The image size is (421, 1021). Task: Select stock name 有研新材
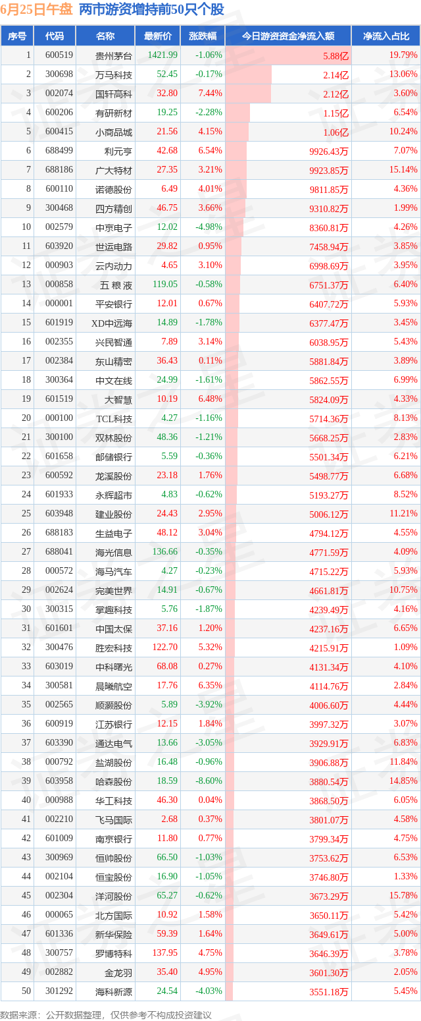[x=114, y=113]
